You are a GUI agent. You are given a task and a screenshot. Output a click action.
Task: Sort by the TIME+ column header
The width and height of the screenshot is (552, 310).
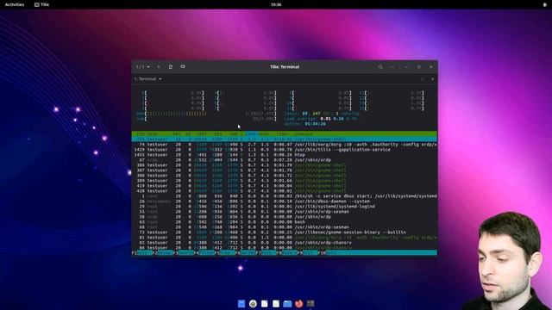coord(282,134)
